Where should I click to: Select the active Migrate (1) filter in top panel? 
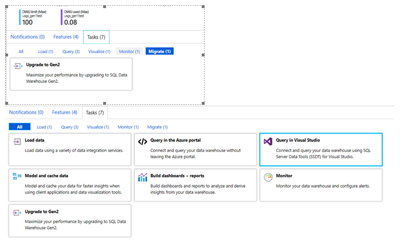pos(160,51)
